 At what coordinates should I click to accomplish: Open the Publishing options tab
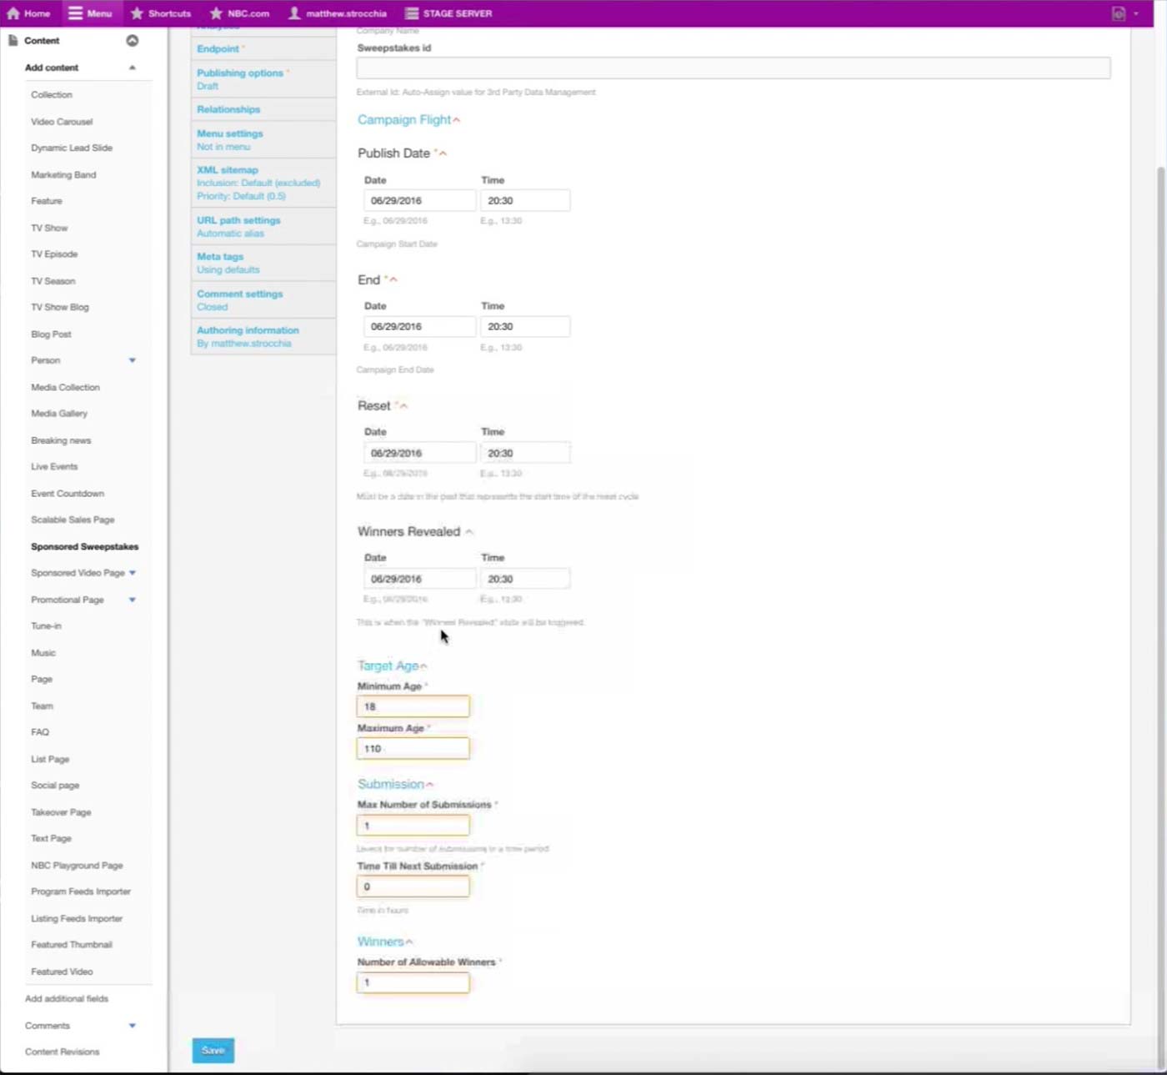pos(240,73)
